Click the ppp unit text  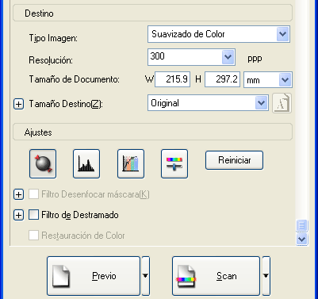[x=255, y=59]
